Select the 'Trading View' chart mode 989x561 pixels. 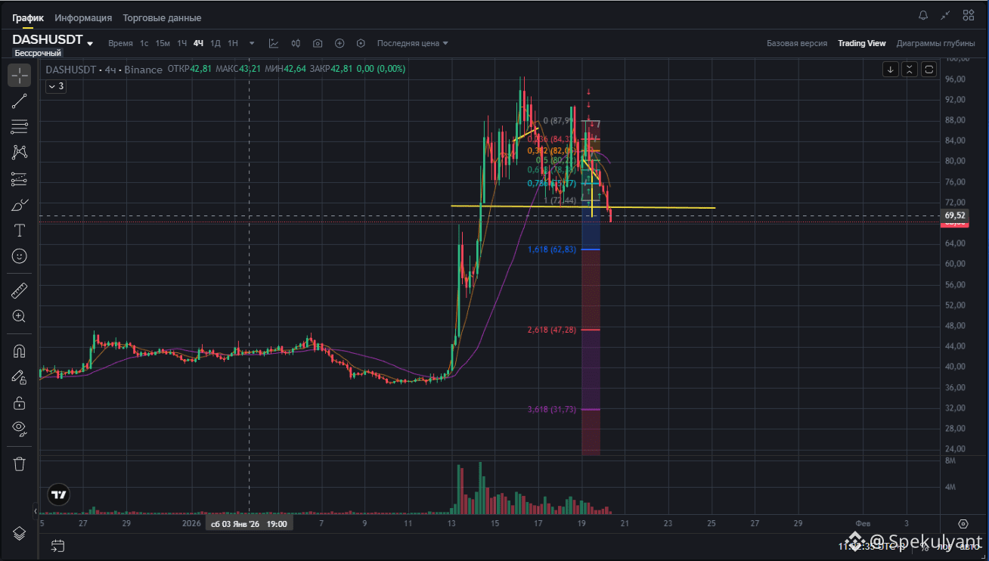[x=862, y=43]
